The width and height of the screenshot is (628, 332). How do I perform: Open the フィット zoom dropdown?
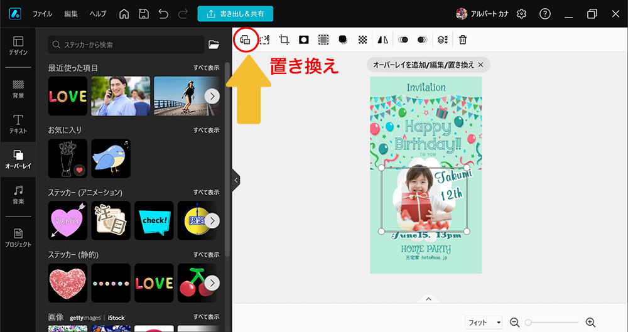point(484,323)
